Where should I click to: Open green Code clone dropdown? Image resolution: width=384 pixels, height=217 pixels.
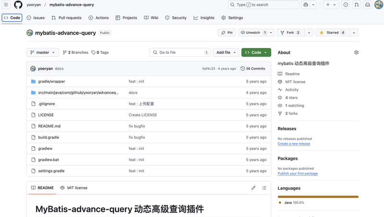pyautogui.click(x=256, y=52)
